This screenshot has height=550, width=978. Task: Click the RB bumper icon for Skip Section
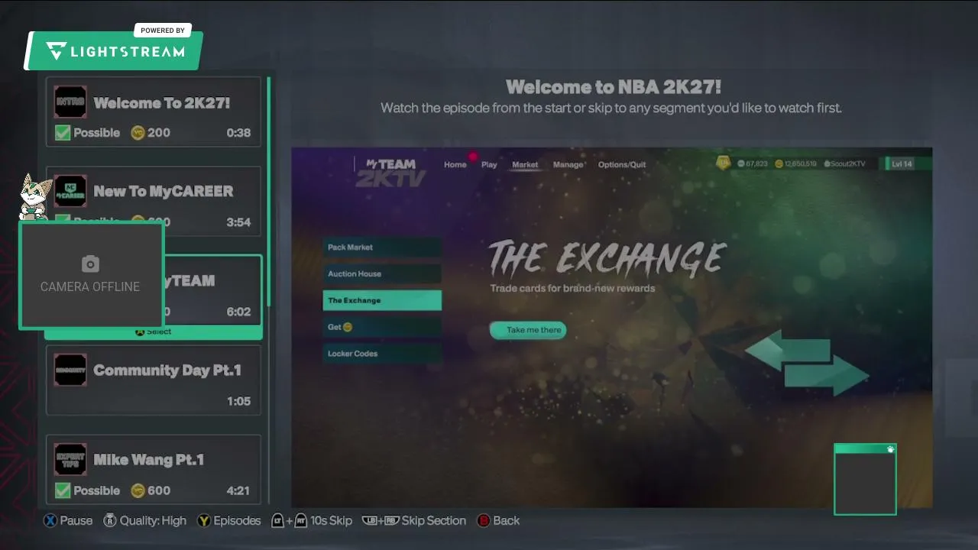[392, 520]
